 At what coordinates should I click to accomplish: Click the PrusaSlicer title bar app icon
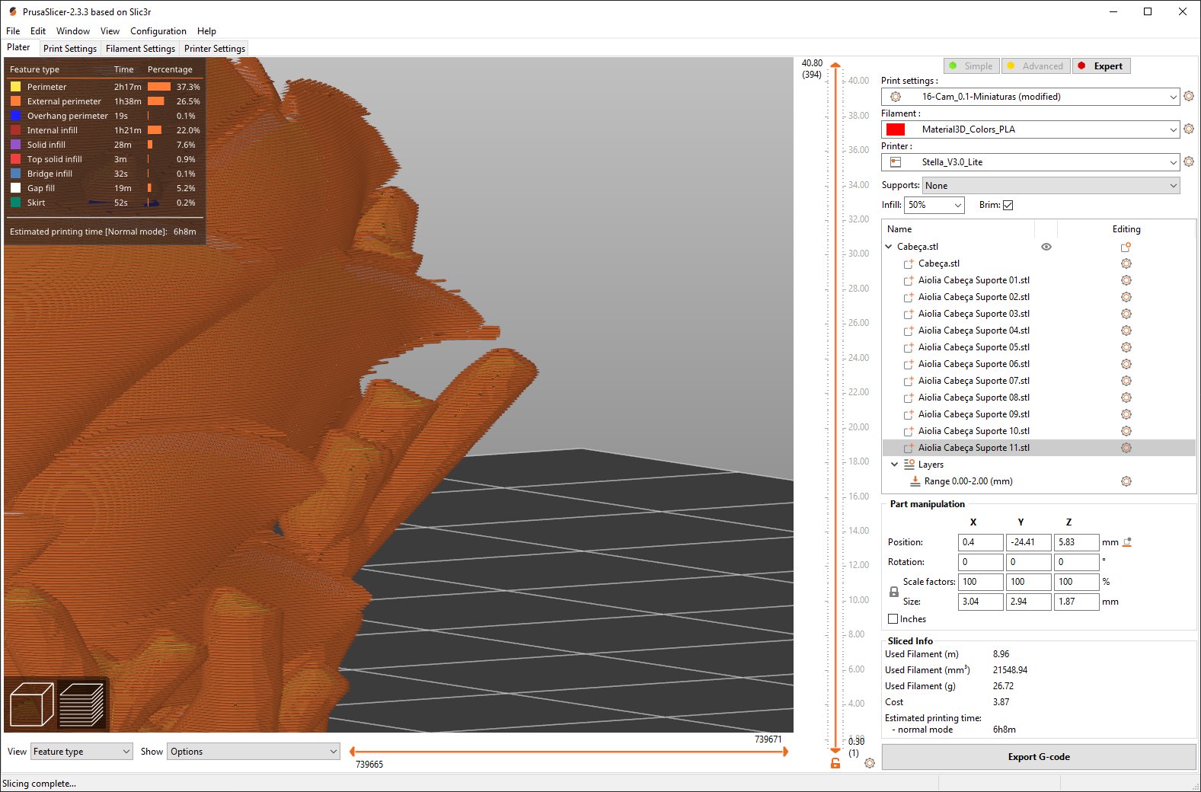(x=12, y=11)
